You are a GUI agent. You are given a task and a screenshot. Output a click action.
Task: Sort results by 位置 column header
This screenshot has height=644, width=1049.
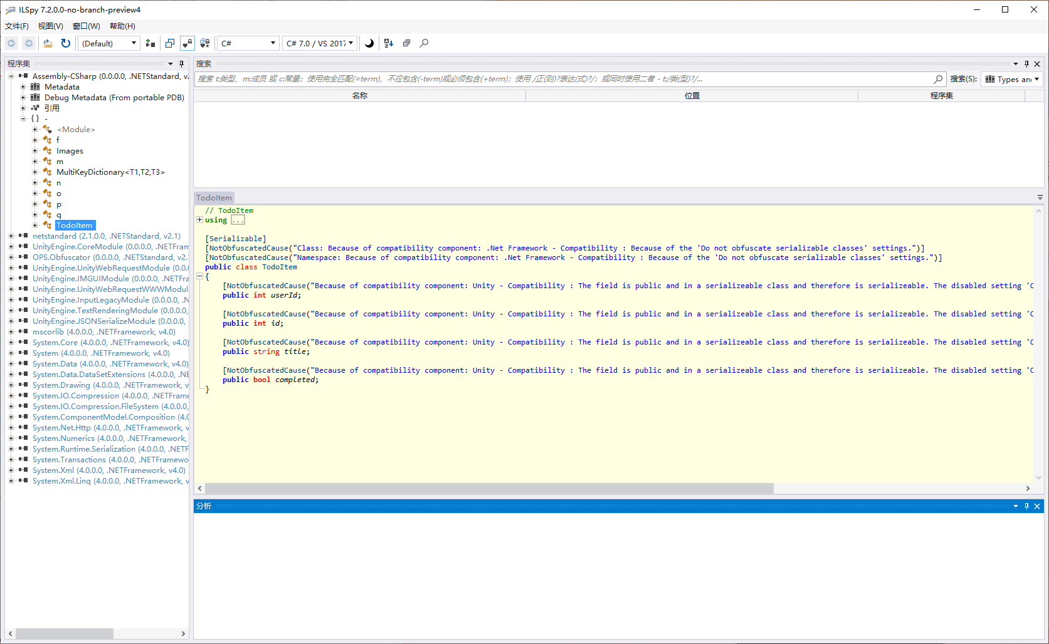pos(692,96)
